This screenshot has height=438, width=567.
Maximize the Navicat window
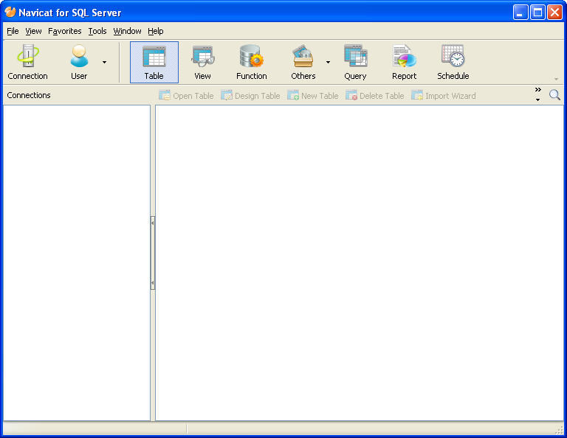click(537, 13)
